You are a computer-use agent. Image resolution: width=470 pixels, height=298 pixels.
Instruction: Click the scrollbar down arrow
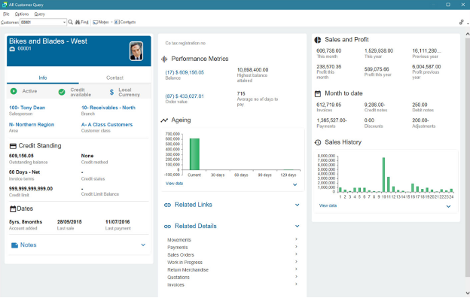click(467, 293)
